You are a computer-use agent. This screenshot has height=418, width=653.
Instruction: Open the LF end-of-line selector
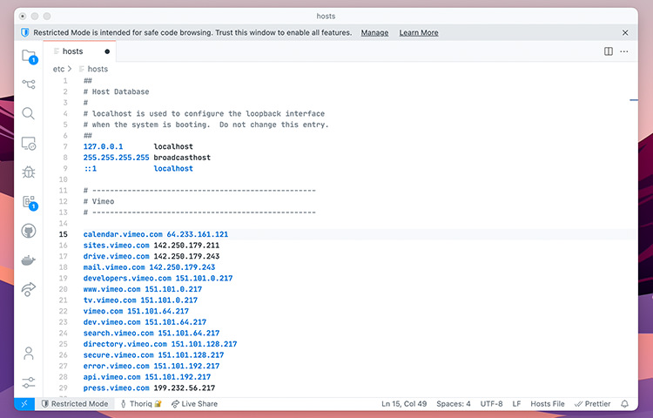click(x=516, y=403)
